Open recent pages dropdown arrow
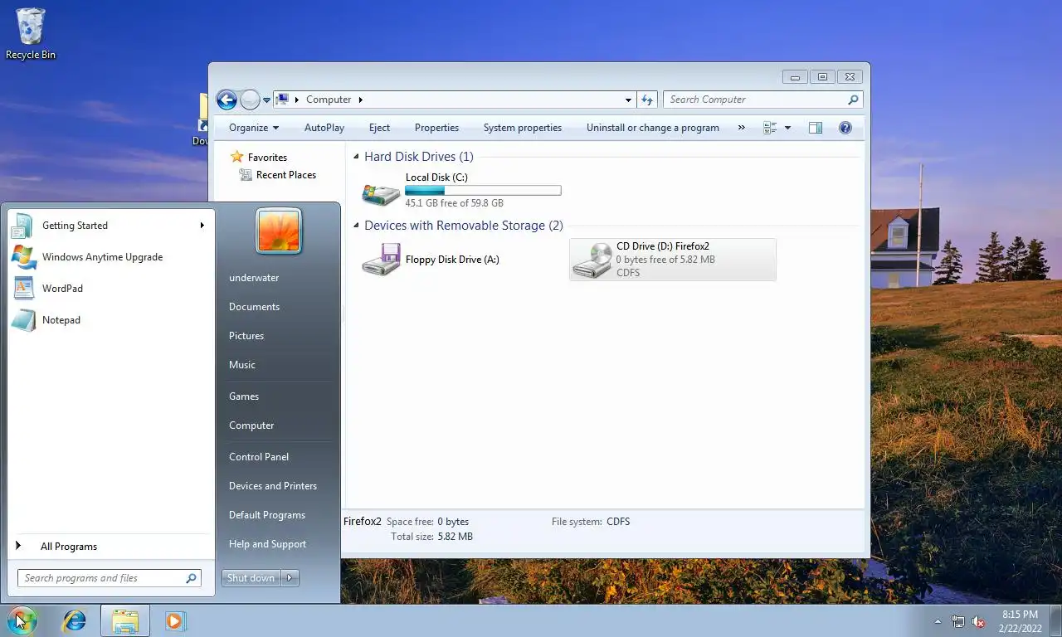The width and height of the screenshot is (1062, 637). [267, 100]
